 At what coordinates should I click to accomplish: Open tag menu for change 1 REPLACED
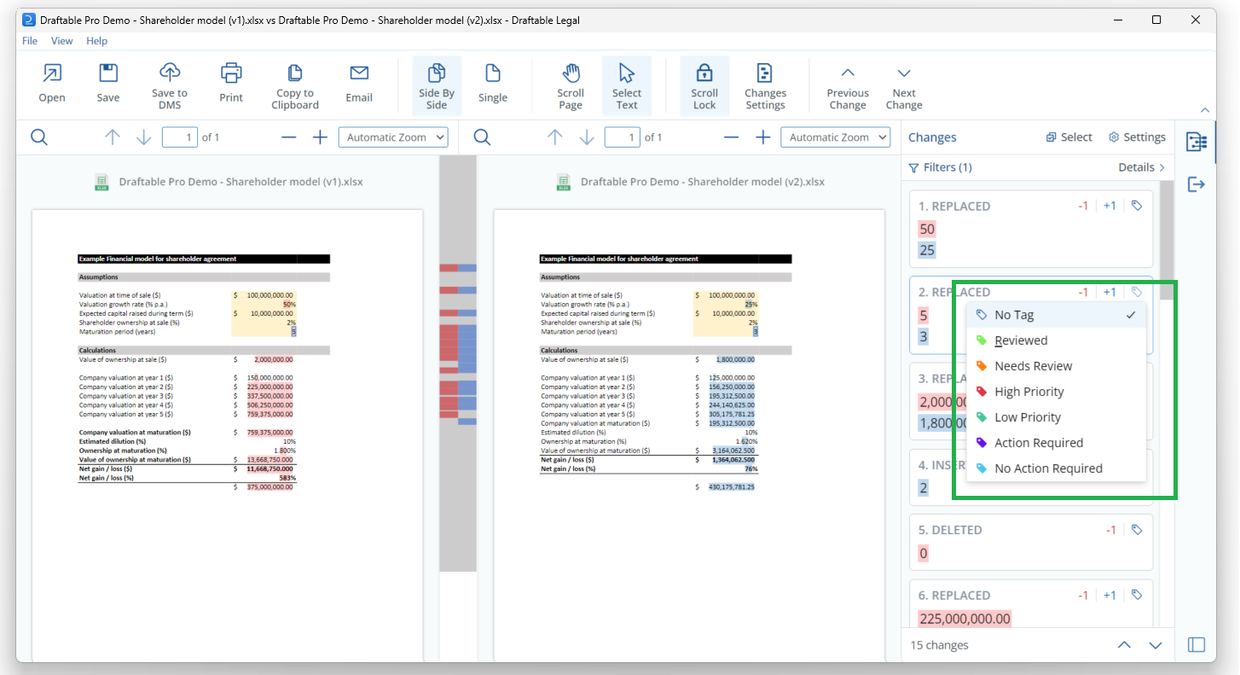click(1137, 206)
